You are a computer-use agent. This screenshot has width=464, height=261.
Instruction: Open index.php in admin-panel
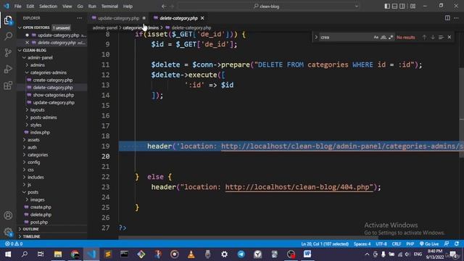pos(40,132)
